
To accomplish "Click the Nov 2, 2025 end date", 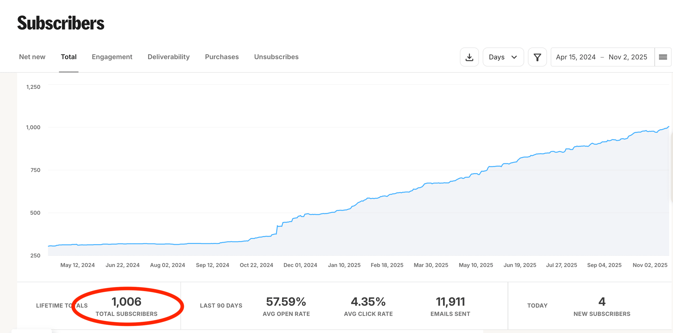I will pos(628,57).
